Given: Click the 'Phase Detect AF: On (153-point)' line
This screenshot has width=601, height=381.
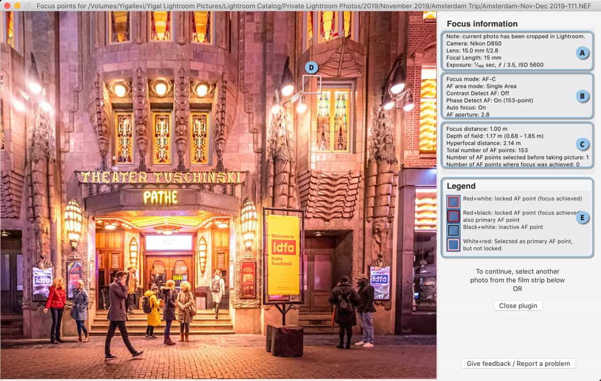Looking at the screenshot, I should [x=490, y=100].
